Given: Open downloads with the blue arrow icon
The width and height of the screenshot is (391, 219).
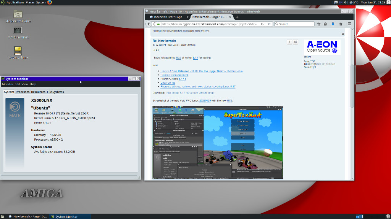Looking at the screenshot, I should 333,24.
